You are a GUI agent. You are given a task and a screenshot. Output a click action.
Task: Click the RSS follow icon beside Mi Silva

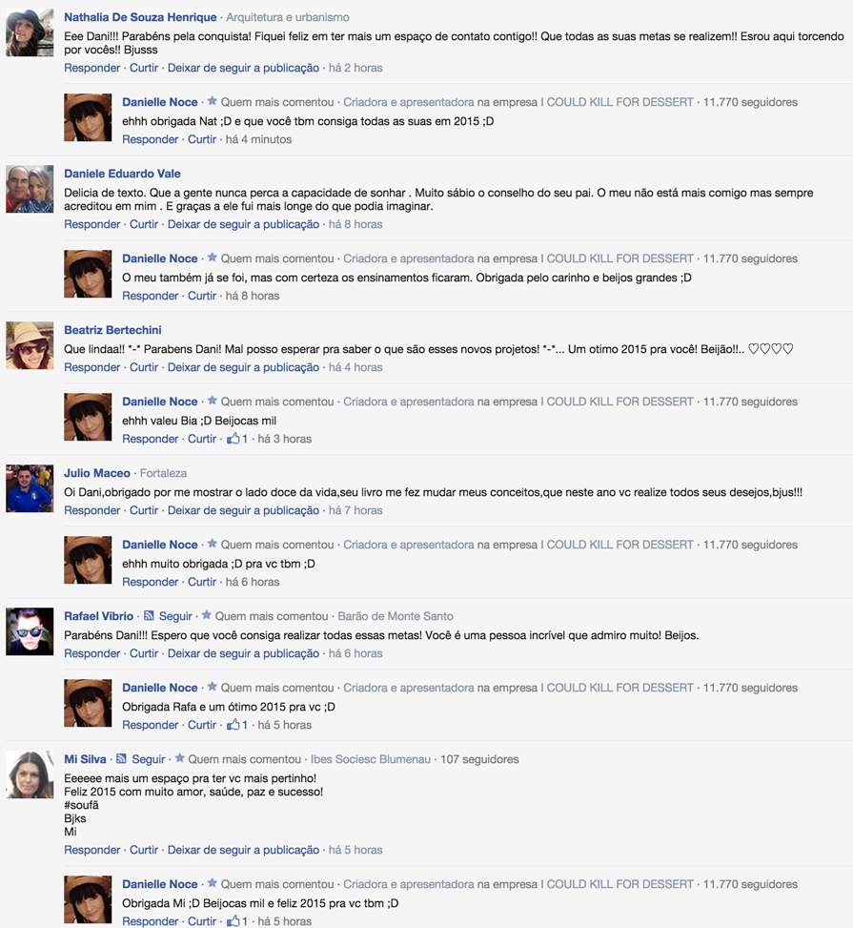(x=121, y=759)
